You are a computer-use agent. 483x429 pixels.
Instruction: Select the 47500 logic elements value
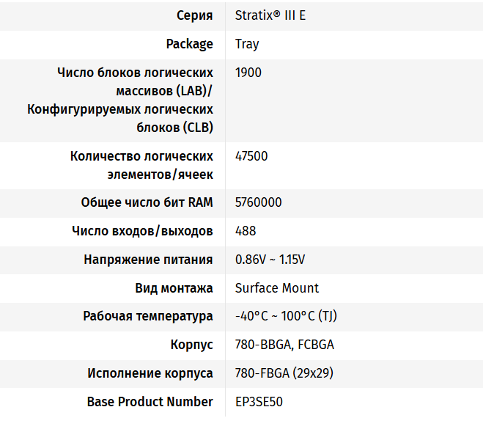pos(251,156)
